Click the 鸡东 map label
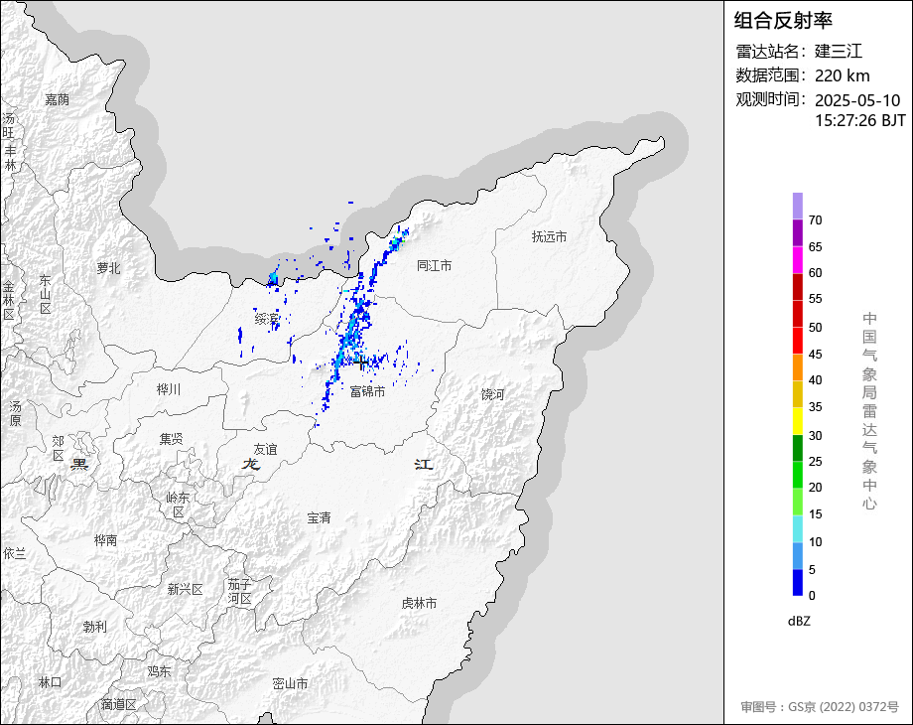This screenshot has height=725, width=913. coord(159,671)
